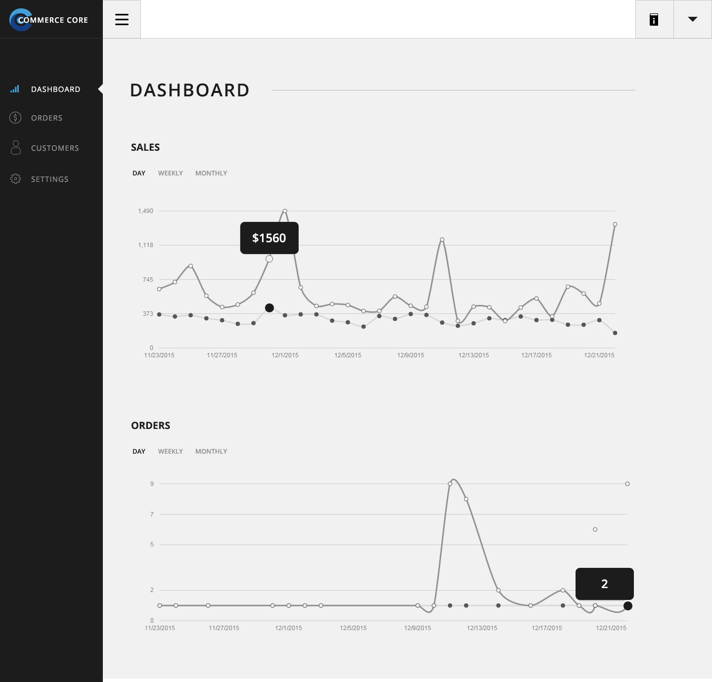Select Day view for Sales chart

tap(139, 173)
